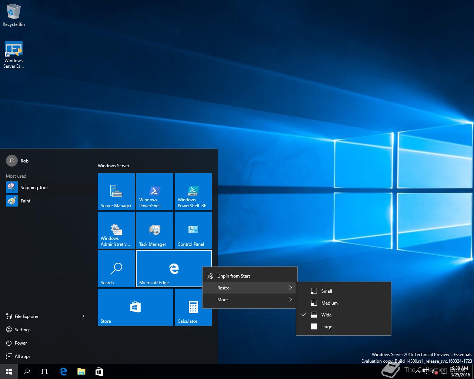Select Unpin from Start
474x379 pixels.
(x=250, y=276)
